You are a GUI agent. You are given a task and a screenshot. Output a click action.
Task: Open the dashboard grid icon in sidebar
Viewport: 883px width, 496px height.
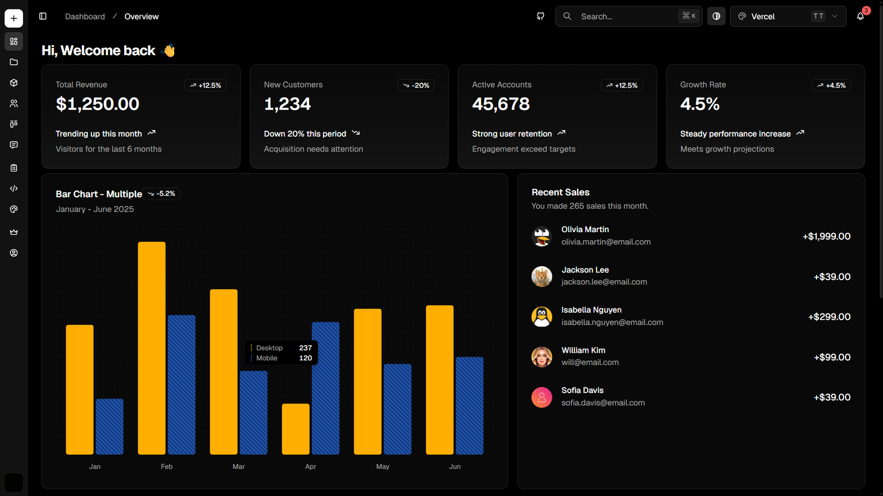coord(14,41)
